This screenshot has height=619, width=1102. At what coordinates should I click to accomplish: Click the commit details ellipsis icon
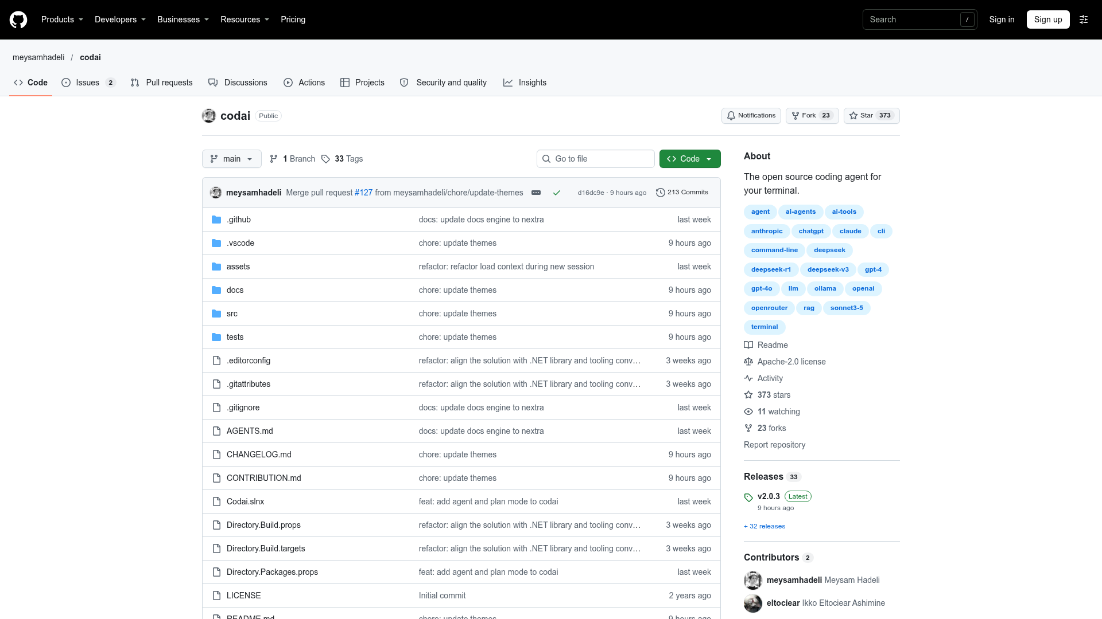536,193
